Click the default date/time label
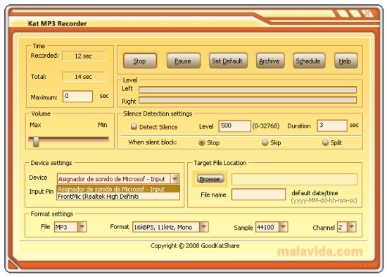 click(315, 193)
